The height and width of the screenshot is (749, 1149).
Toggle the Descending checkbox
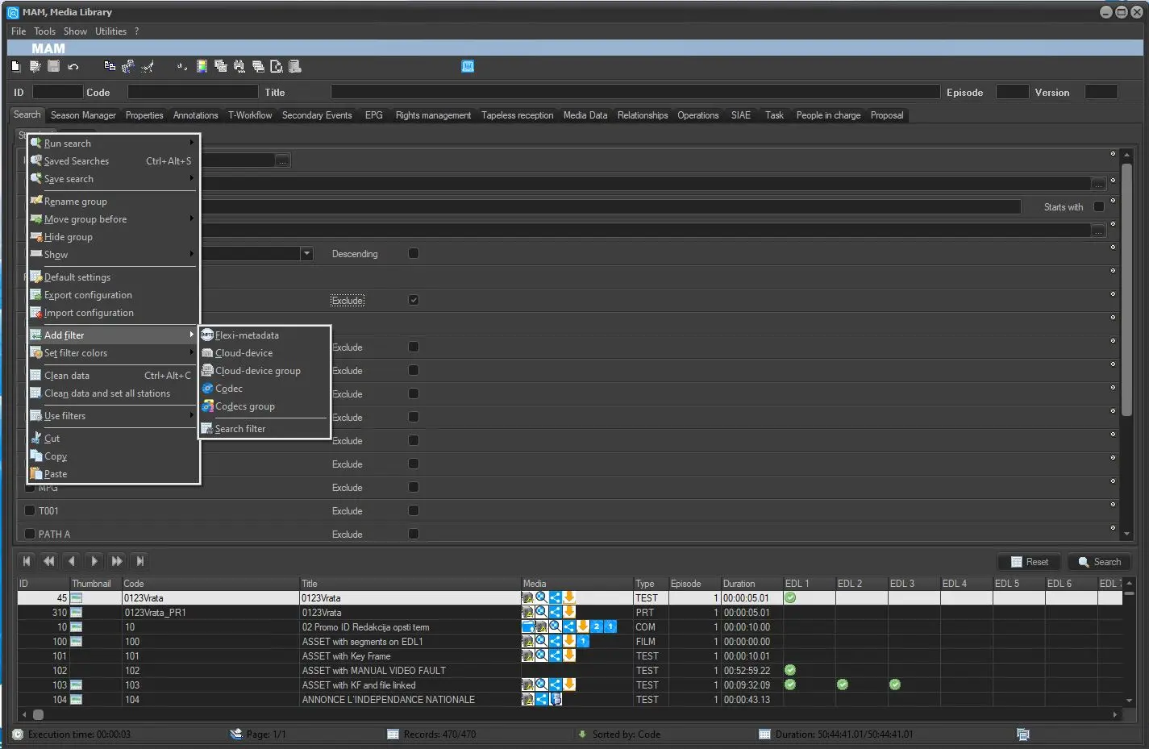click(x=414, y=253)
